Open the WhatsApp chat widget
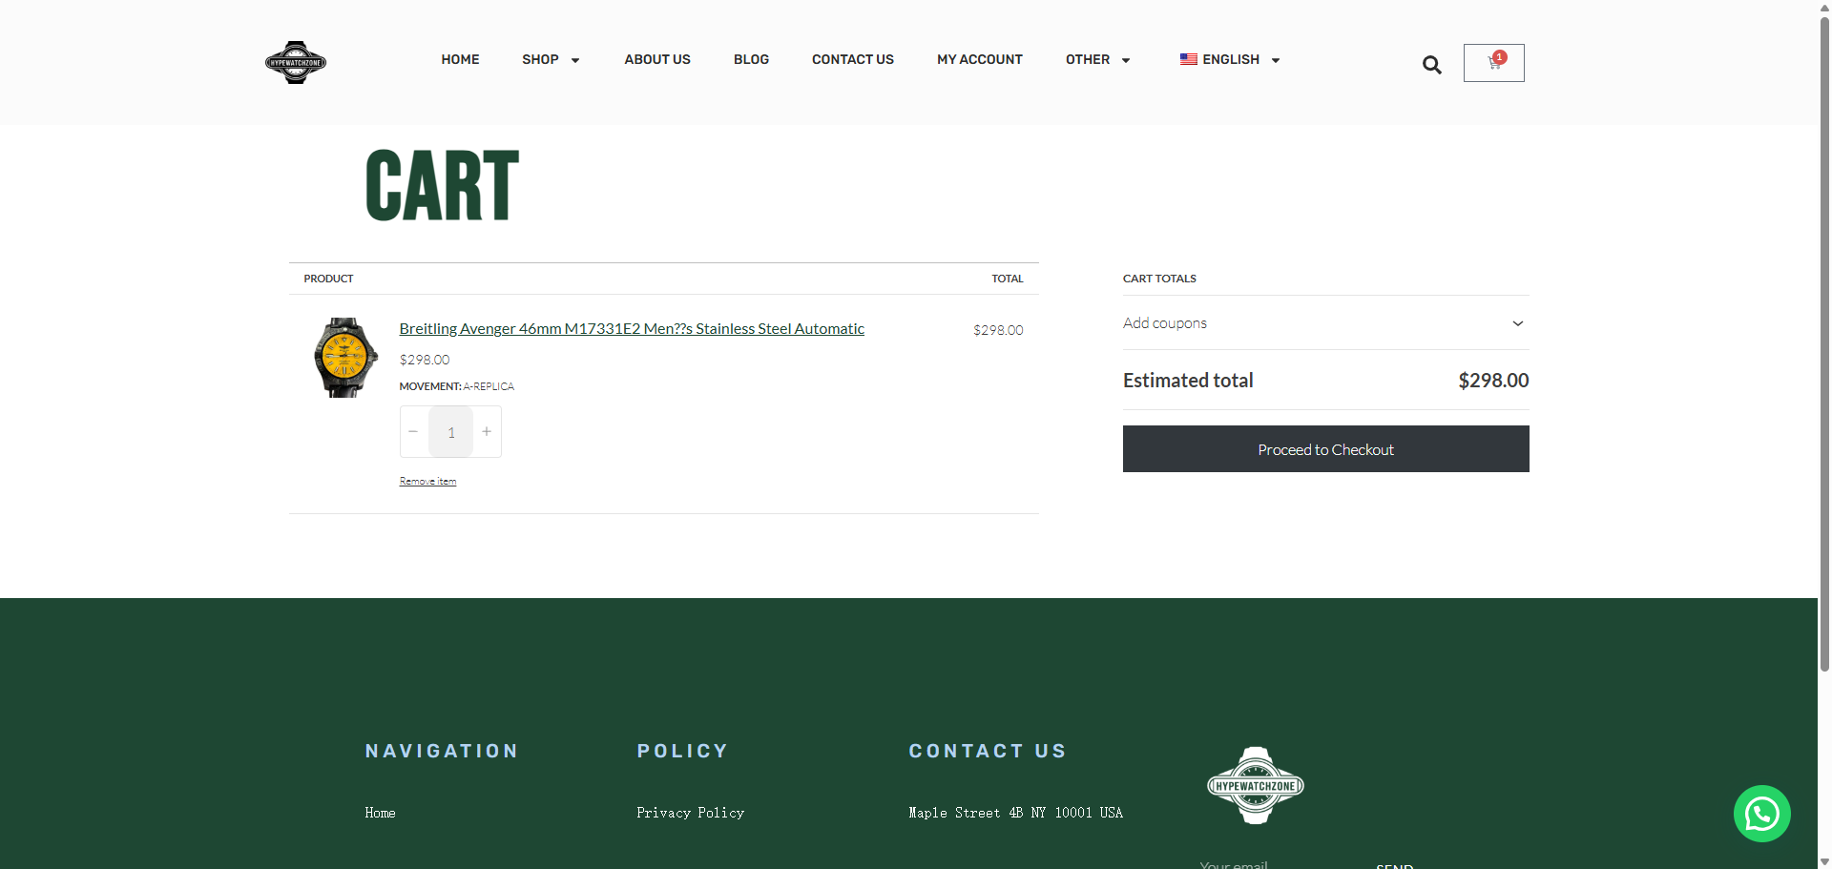The image size is (1832, 869). tap(1761, 814)
